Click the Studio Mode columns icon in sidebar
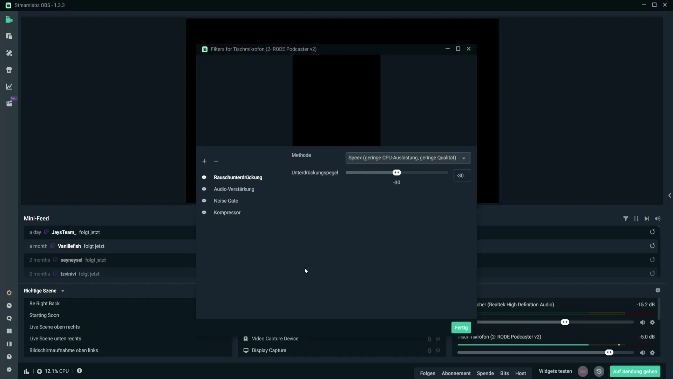Screen dimensions: 673x379 [x=9, y=344]
